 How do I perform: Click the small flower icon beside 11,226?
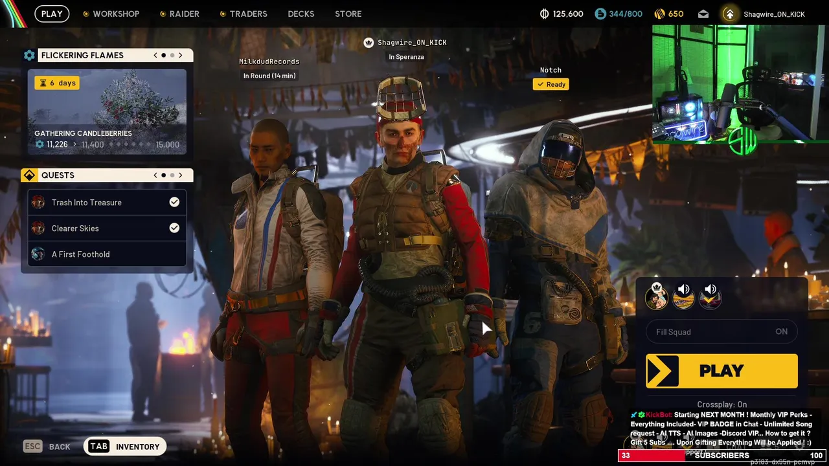[40, 144]
